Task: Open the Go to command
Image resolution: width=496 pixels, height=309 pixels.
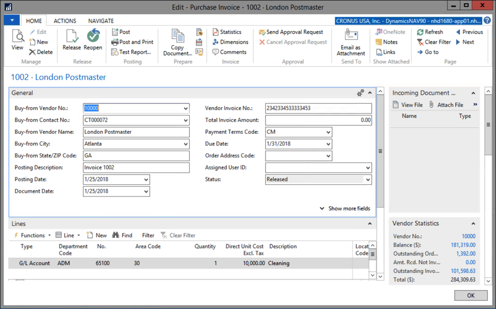Action: (428, 52)
